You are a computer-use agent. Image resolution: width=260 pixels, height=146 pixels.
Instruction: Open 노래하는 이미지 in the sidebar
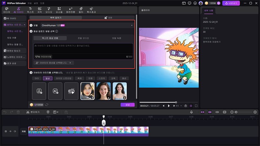pyautogui.click(x=14, y=57)
